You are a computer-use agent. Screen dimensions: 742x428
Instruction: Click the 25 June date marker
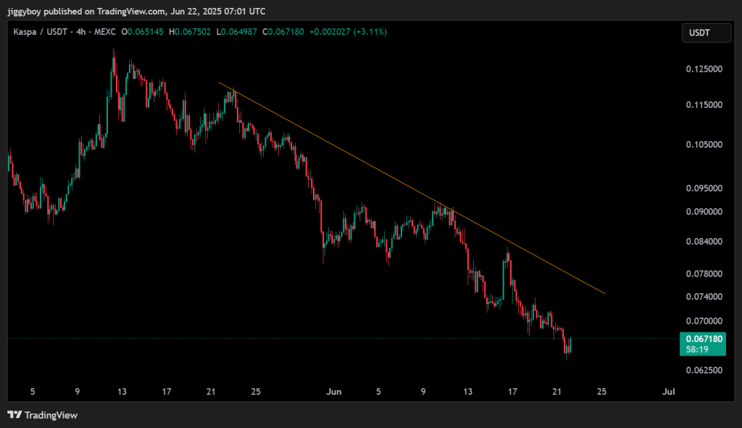(601, 392)
